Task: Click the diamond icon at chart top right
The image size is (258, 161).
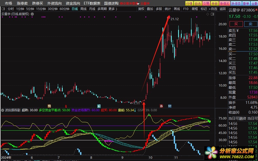Action: tap(208, 14)
